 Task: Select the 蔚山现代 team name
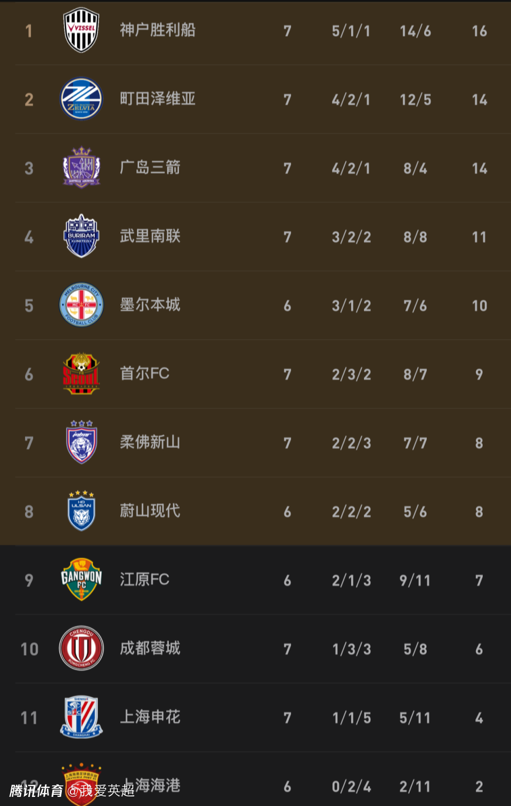[x=149, y=510]
